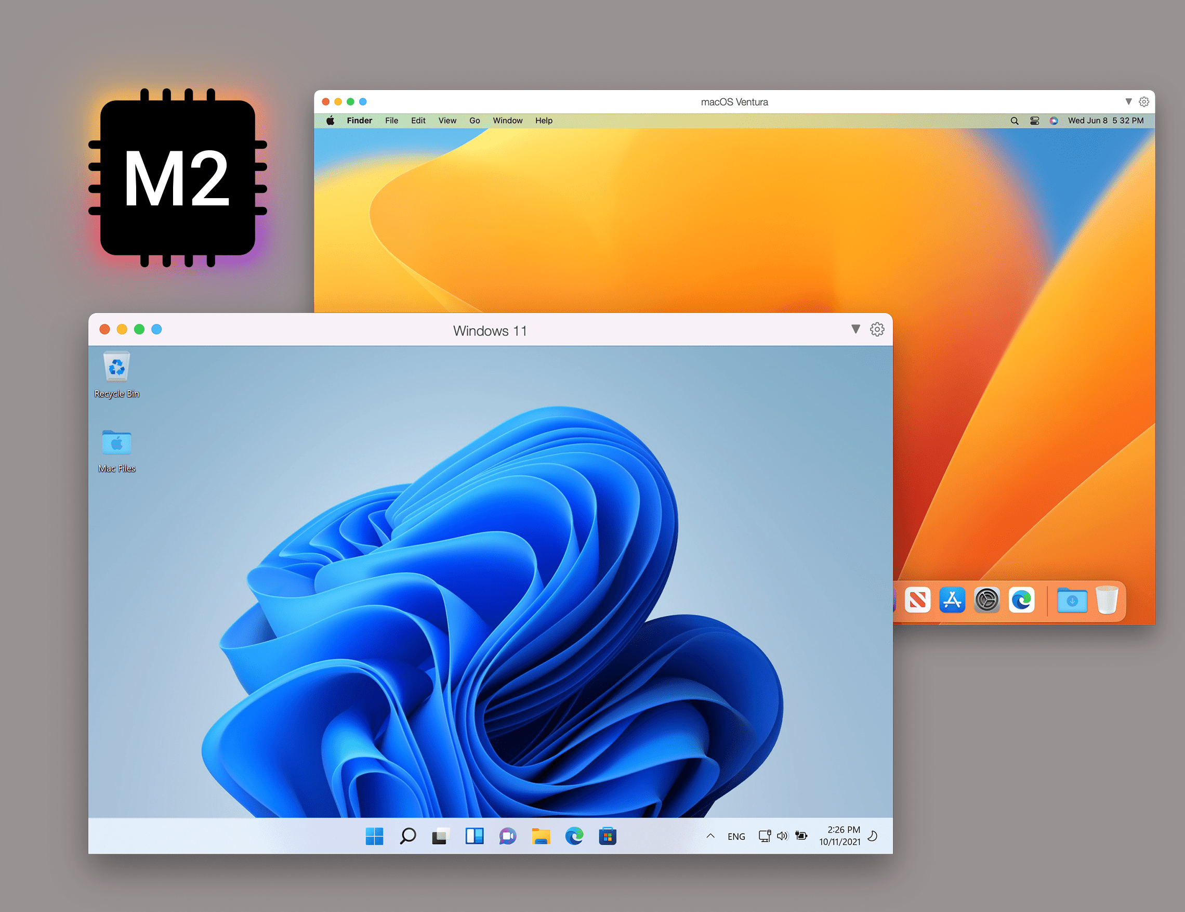Open the Go menu in Finder

475,121
